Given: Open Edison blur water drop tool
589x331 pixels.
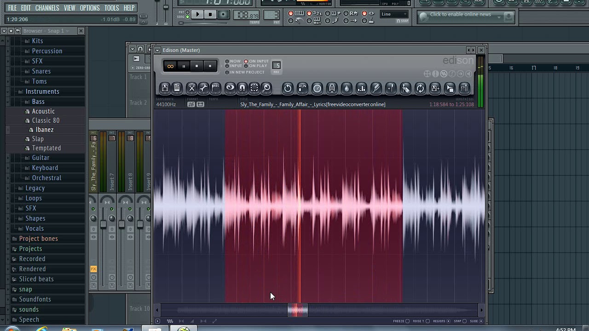Looking at the screenshot, I should coord(346,88).
